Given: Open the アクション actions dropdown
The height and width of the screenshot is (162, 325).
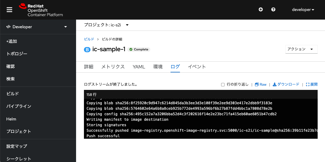Looking at the screenshot, I should (x=301, y=49).
